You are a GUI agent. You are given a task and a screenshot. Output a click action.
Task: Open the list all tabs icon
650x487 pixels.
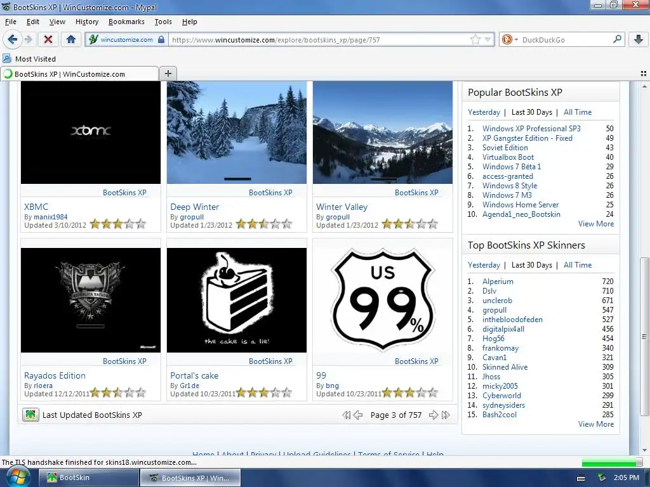click(644, 74)
